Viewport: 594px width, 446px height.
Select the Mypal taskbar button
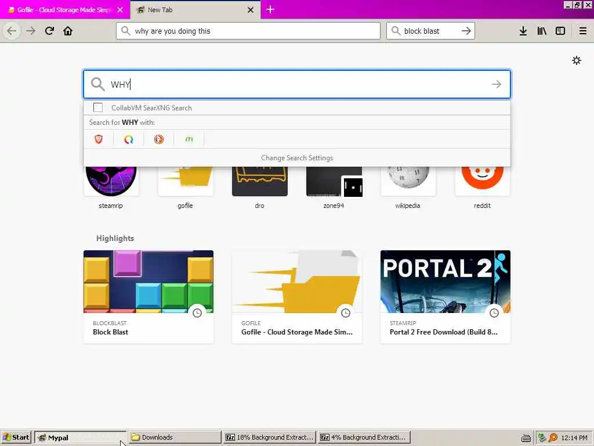(80, 437)
